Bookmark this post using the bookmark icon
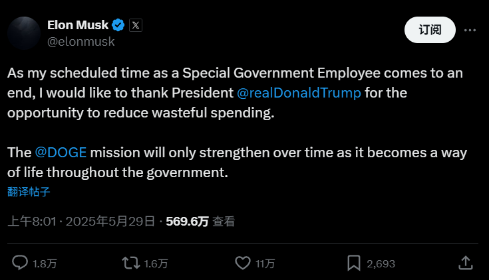Viewport: 489px width, 280px height. point(354,263)
